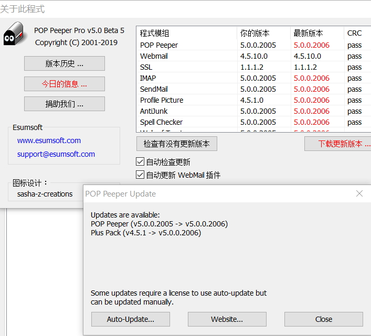The width and height of the screenshot is (371, 336).
Task: Select the Webmail module row
Action: coord(253,56)
